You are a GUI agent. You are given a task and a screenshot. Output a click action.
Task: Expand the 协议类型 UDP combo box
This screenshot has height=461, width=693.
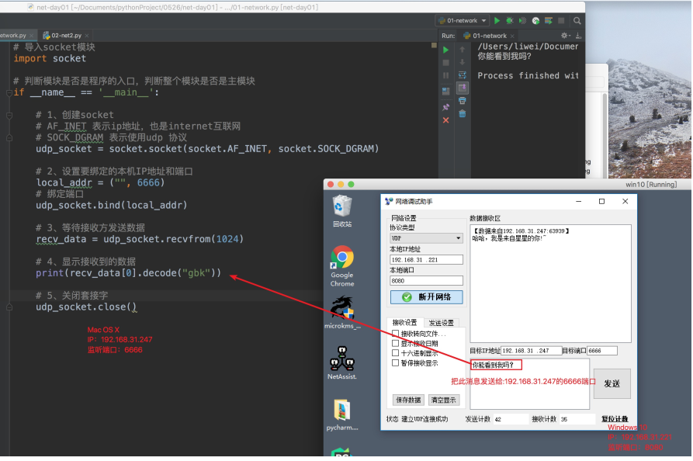(x=426, y=238)
